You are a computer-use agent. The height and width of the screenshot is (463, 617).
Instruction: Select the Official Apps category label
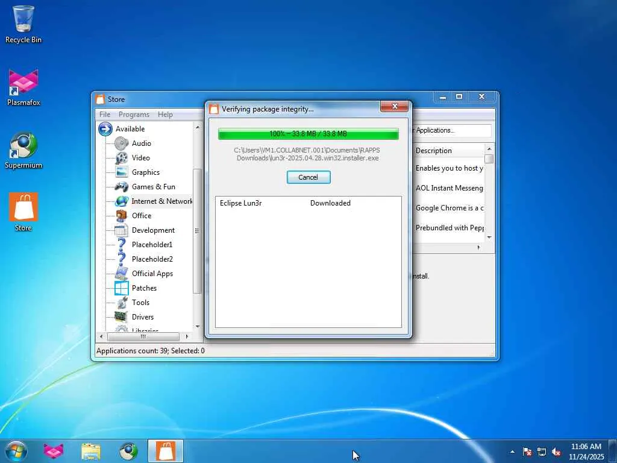(152, 274)
